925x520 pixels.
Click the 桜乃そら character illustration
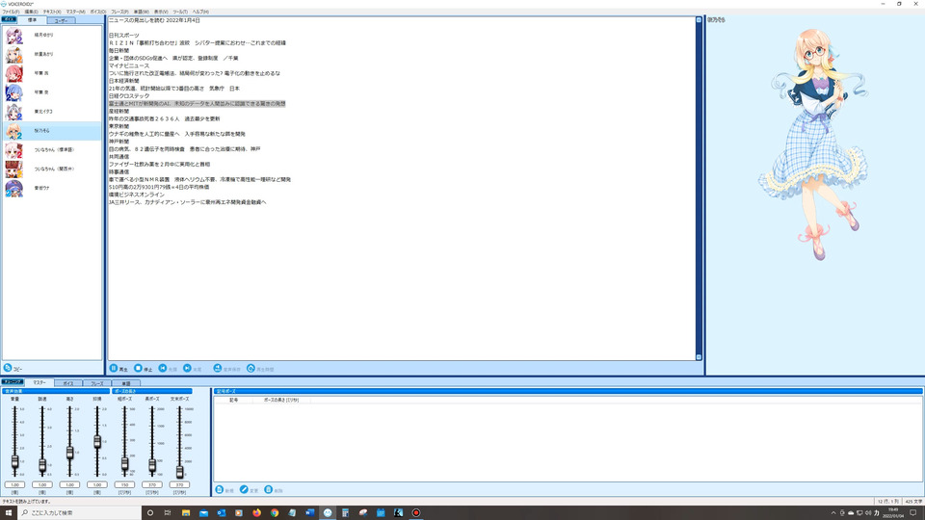[x=814, y=144]
